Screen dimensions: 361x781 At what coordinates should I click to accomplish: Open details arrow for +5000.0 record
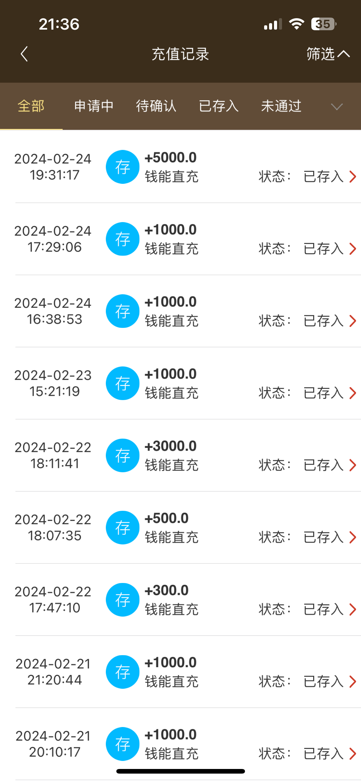coord(353,177)
